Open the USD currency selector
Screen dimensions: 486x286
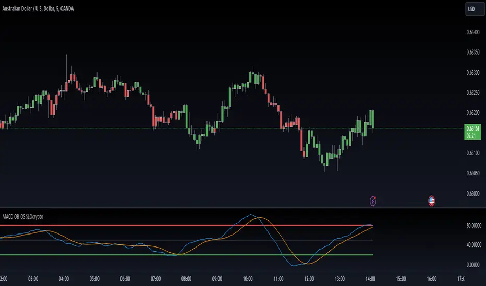point(475,9)
